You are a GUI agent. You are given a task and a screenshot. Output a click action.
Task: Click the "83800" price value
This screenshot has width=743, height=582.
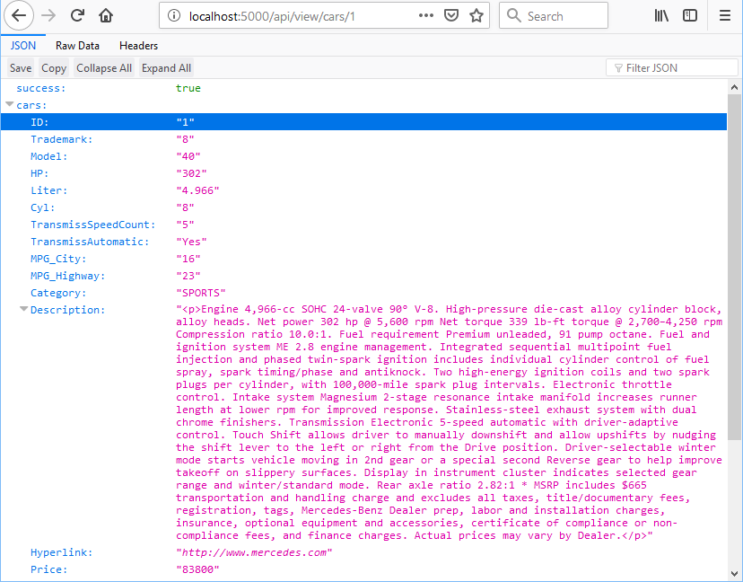tap(197, 569)
